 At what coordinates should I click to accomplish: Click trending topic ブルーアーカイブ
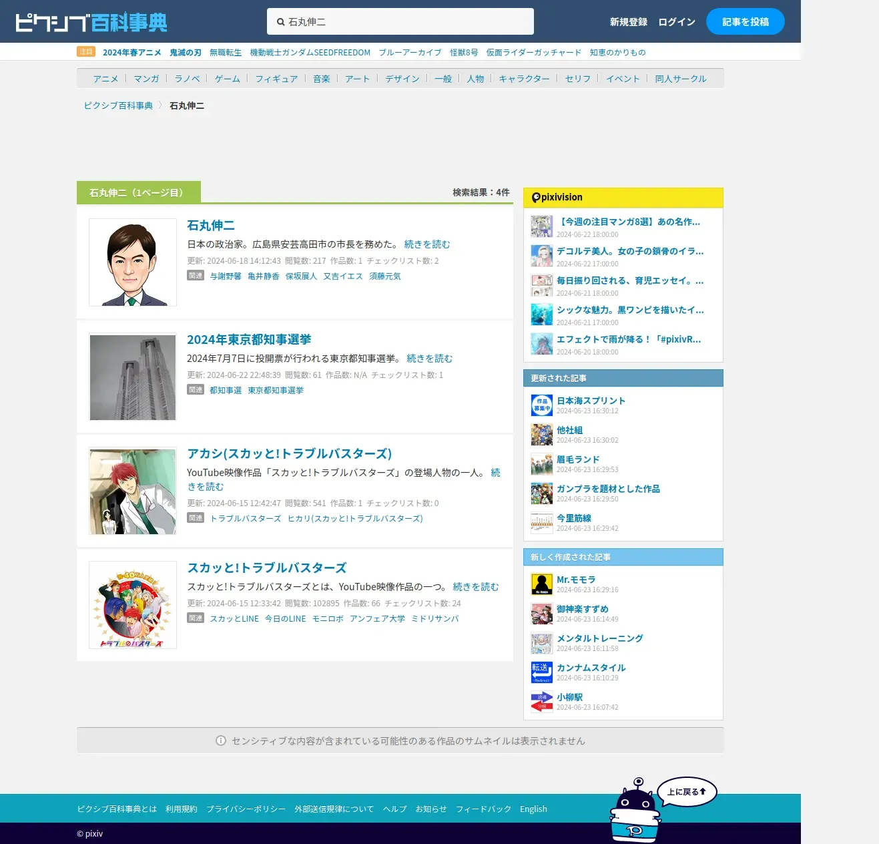point(410,53)
